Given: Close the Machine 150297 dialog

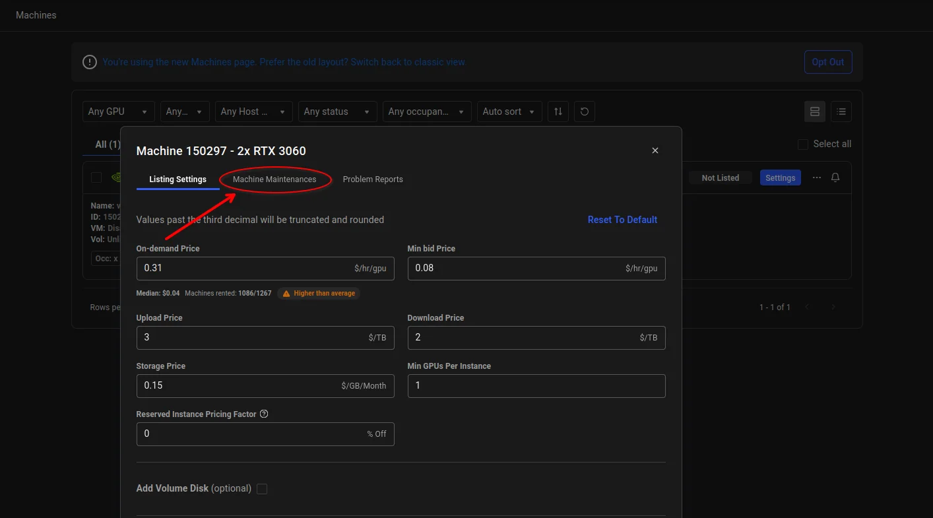Looking at the screenshot, I should (655, 150).
